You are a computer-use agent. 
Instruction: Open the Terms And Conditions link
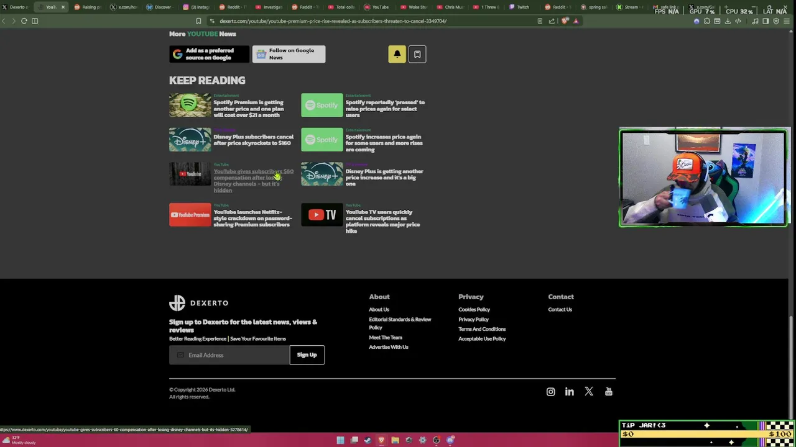click(482, 329)
